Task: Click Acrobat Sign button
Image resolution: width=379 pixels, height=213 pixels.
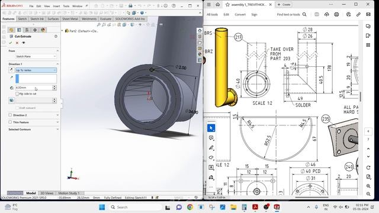Action: pyautogui.click(x=254, y=14)
